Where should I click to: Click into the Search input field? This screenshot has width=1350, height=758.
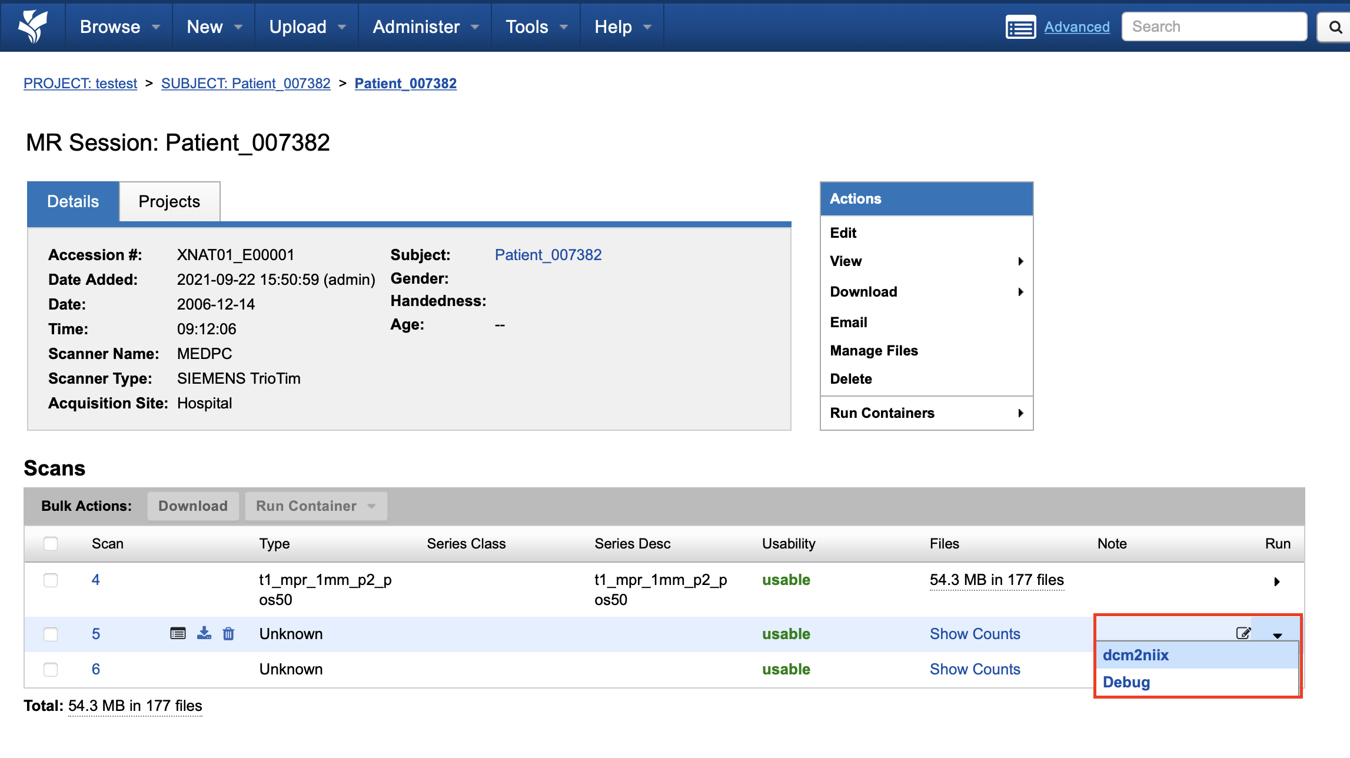tap(1213, 27)
